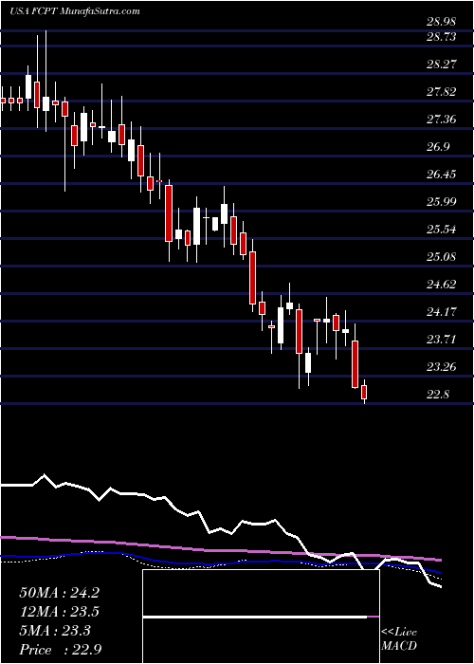Screen dimensions: 474x664
Task: Click the '5MA : 23.3' reading
Action: [55, 631]
